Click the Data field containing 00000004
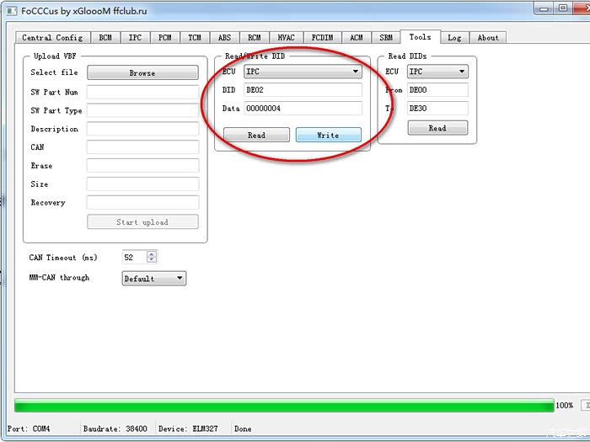 pos(302,109)
